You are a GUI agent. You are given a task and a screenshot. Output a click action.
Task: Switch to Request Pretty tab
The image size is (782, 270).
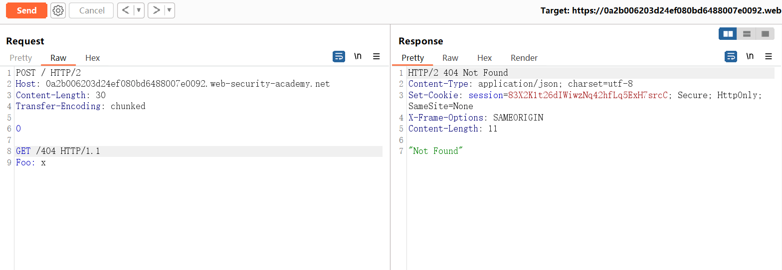point(21,58)
